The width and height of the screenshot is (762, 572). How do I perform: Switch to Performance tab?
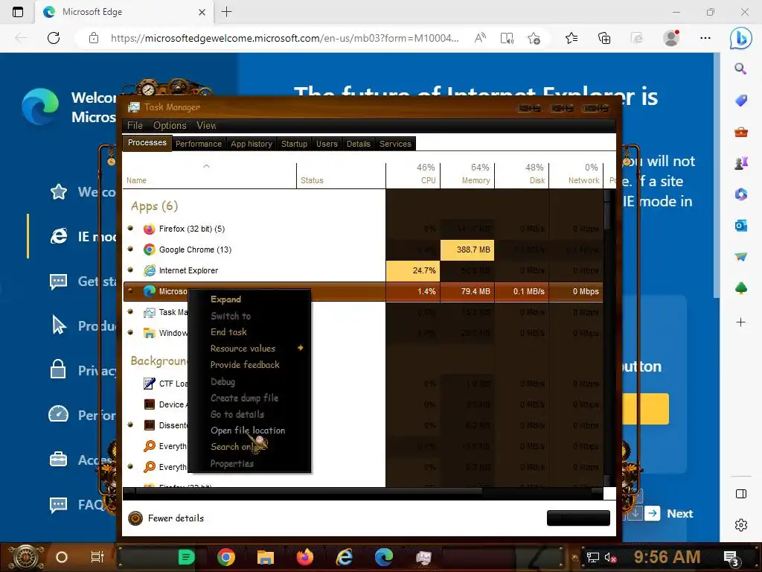pos(198,144)
